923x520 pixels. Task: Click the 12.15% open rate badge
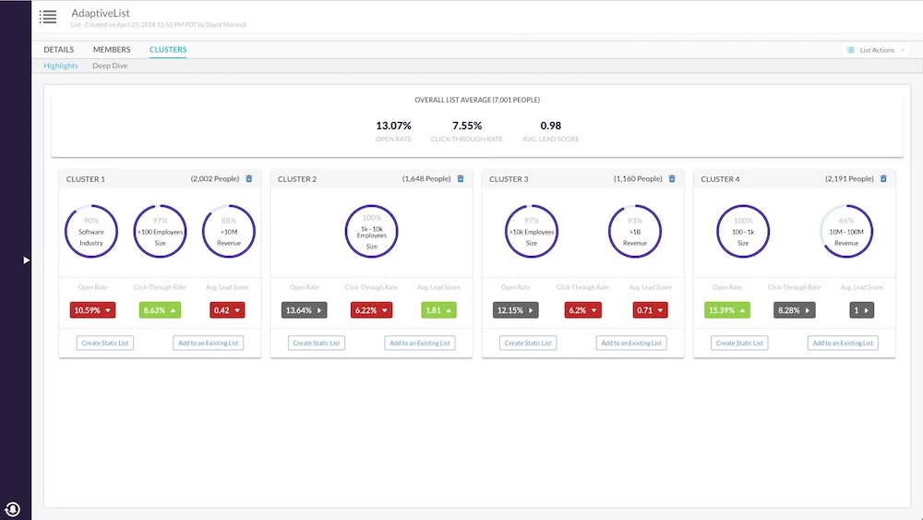point(515,309)
